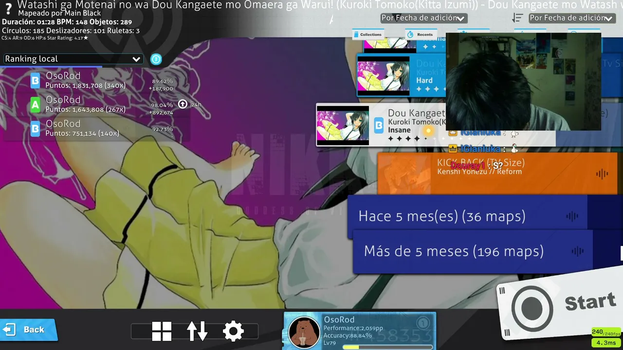
Task: Open the mods menu with the up-down arrows icon
Action: 197,331
